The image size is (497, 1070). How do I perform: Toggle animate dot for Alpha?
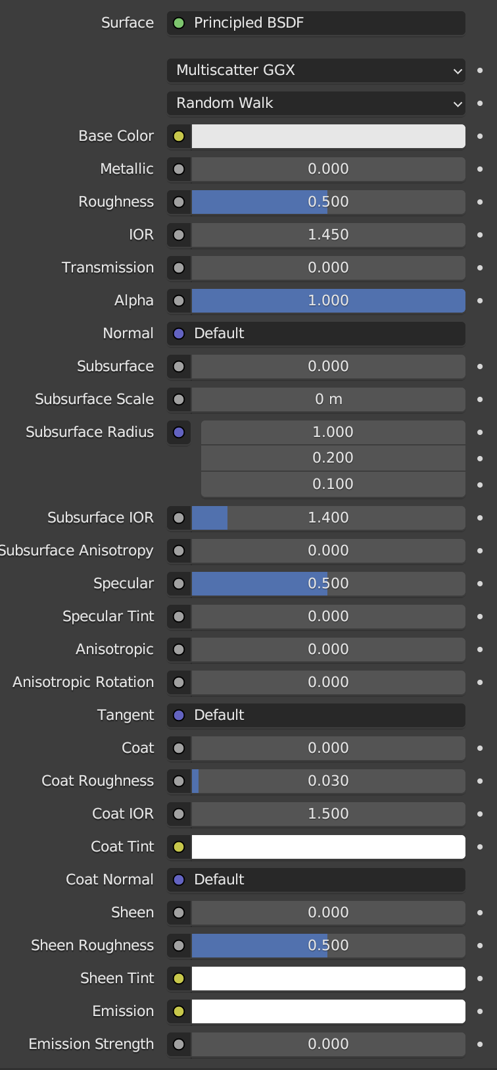(480, 301)
